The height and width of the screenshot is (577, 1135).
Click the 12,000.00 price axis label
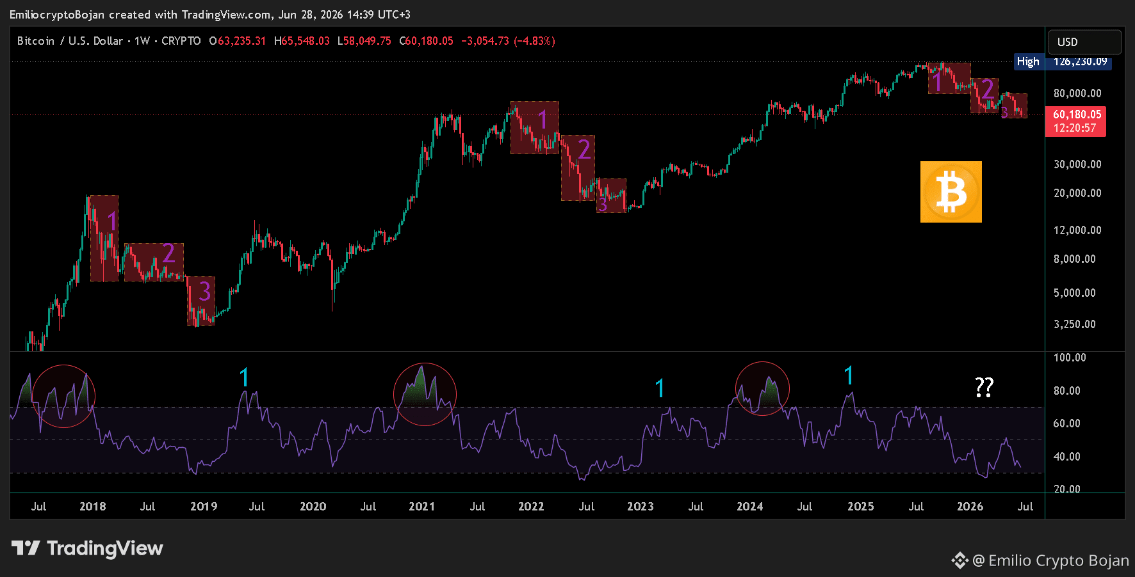(1077, 230)
